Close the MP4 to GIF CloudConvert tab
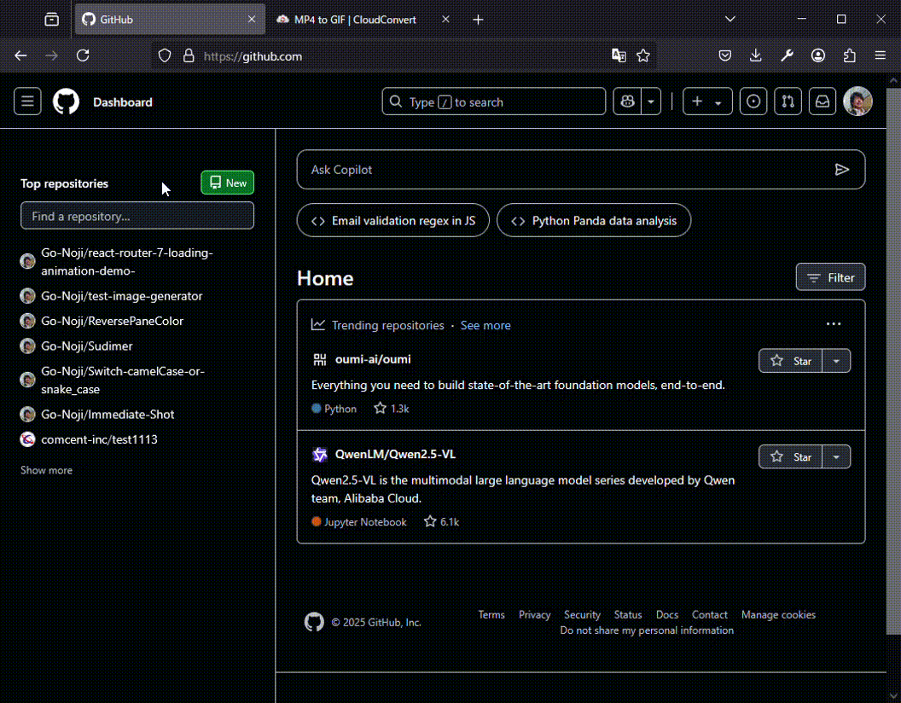 (x=445, y=20)
